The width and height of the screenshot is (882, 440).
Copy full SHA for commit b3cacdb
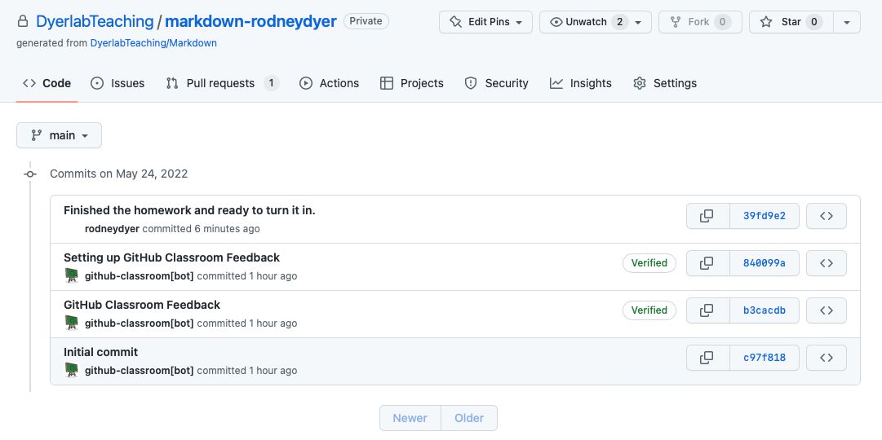click(x=707, y=310)
